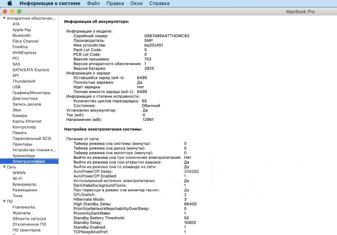The width and height of the screenshot is (337, 235).
Task: Click the AutoPowerOff Delay value 259200
Action: click(x=191, y=171)
